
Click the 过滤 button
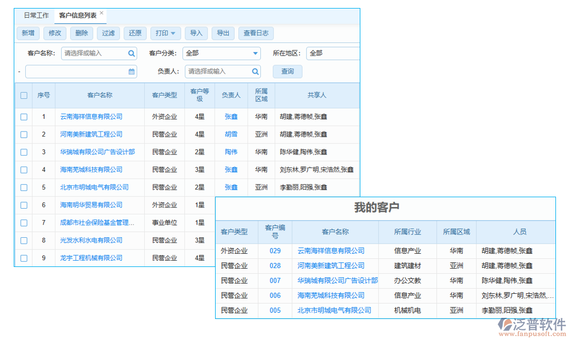[x=108, y=33]
